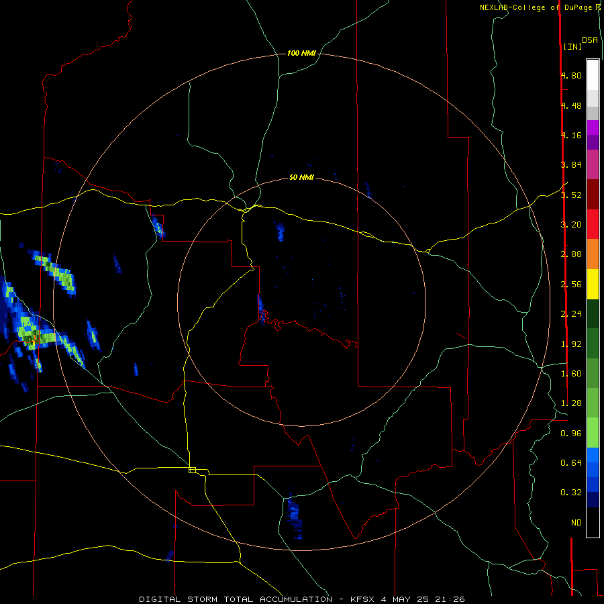Click the bright red legend swatch
The image size is (604, 604).
[x=593, y=224]
